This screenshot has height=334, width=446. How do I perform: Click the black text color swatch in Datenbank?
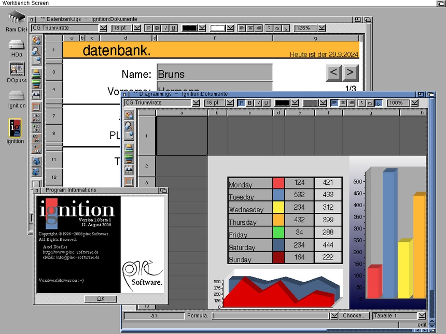pyautogui.click(x=189, y=28)
